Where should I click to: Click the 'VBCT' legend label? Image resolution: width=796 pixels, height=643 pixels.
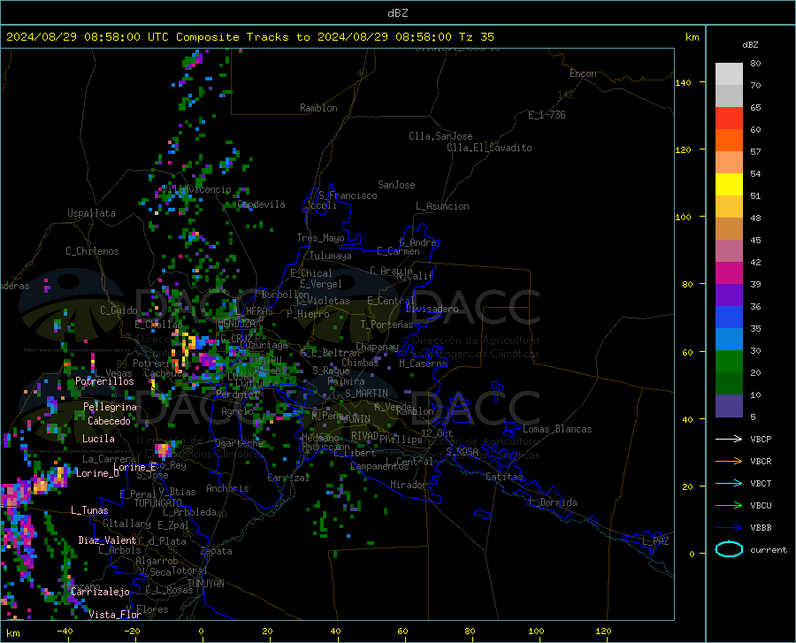(761, 484)
